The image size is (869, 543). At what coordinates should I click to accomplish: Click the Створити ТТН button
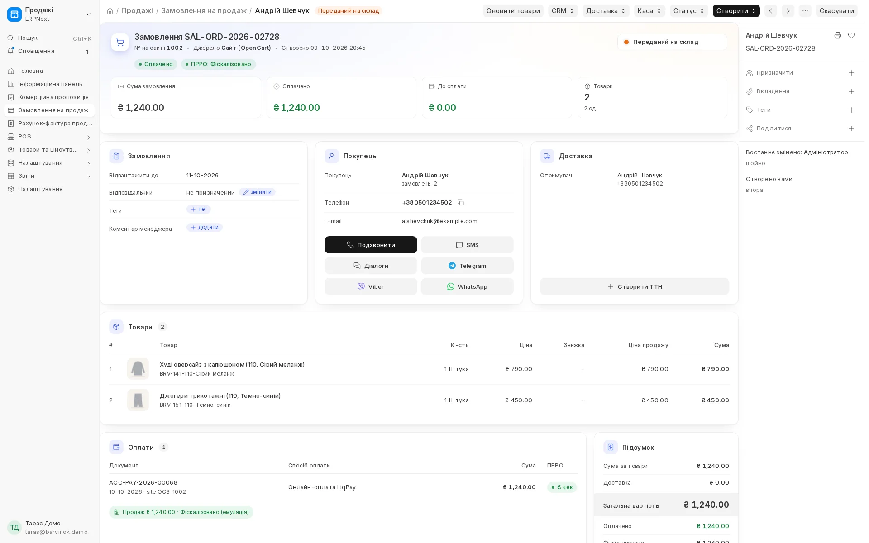(635, 286)
